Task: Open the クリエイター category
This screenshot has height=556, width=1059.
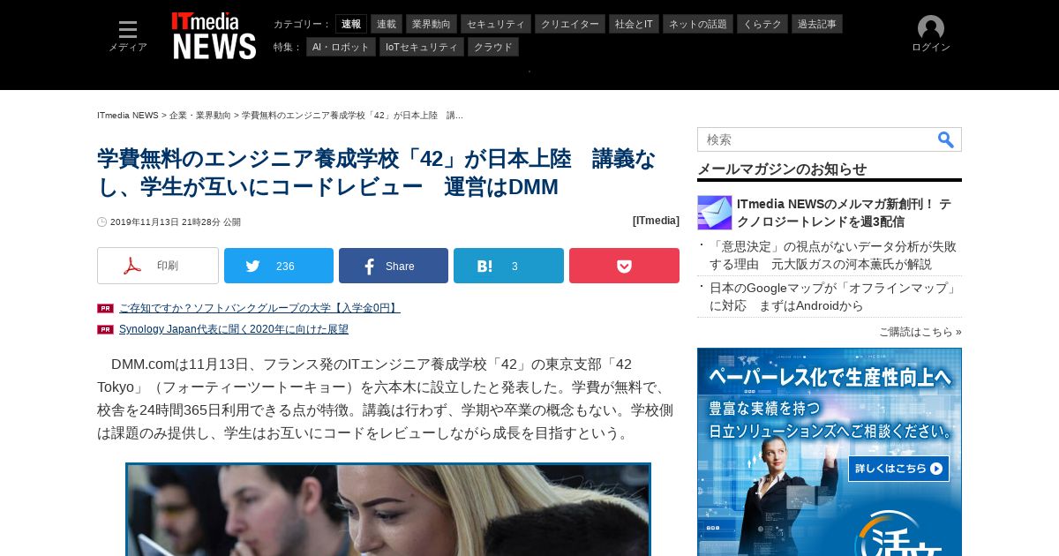Action: point(570,24)
